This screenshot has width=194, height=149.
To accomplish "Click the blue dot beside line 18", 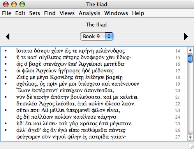I will point(5,77).
